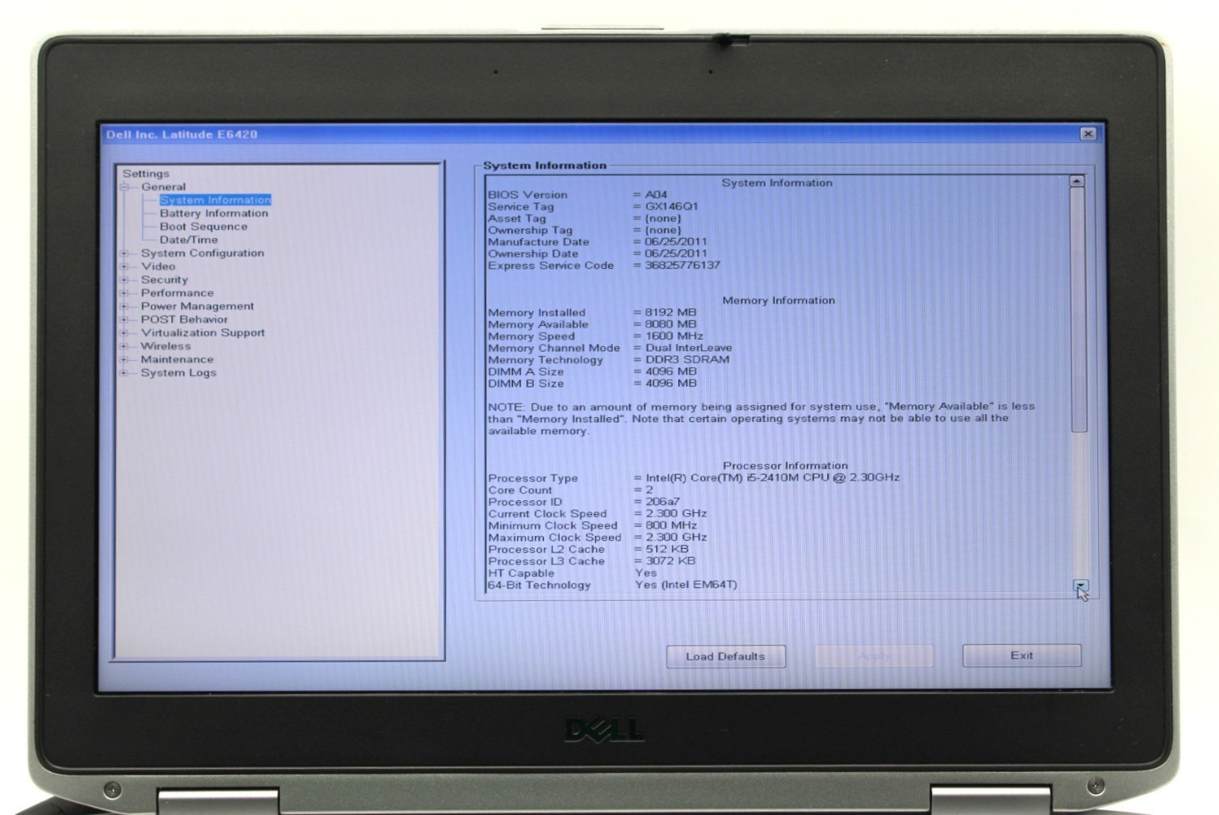Expand the Security tree node

[x=125, y=280]
